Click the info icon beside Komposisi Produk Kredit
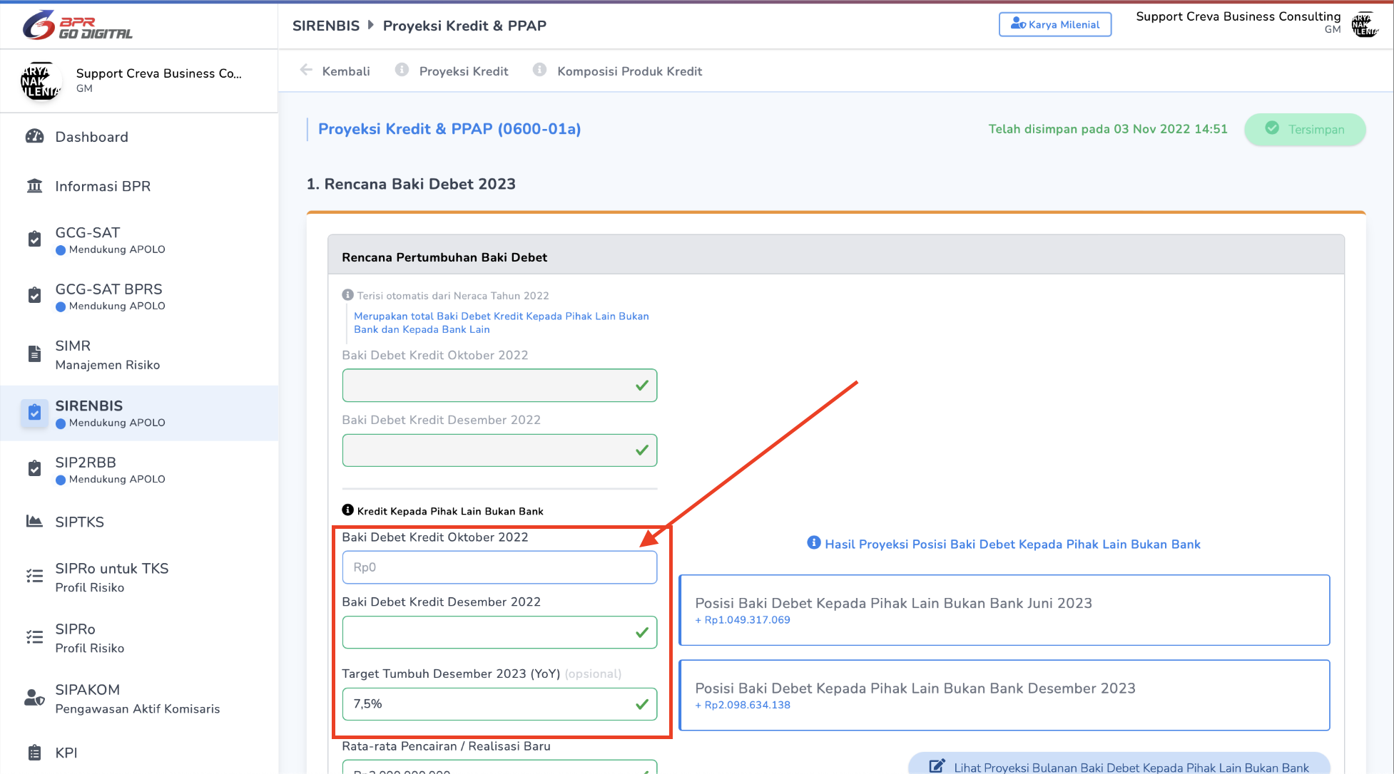Viewport: 1394px width, 774px height. [x=540, y=70]
